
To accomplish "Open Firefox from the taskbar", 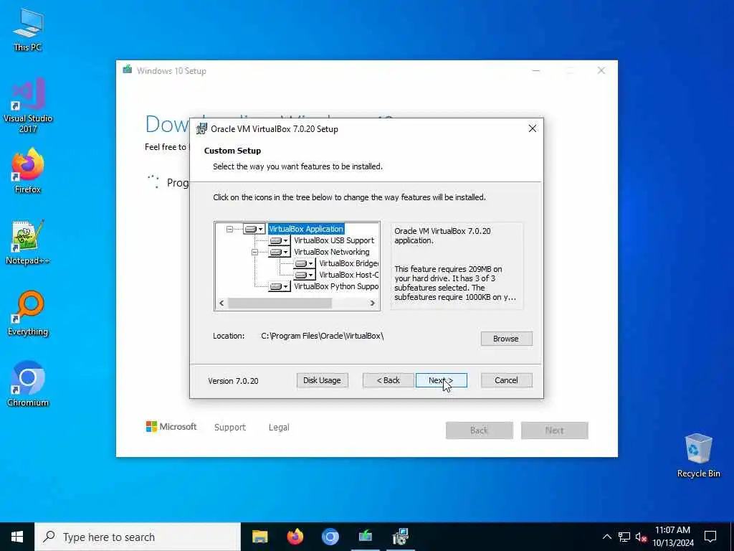I will (295, 537).
